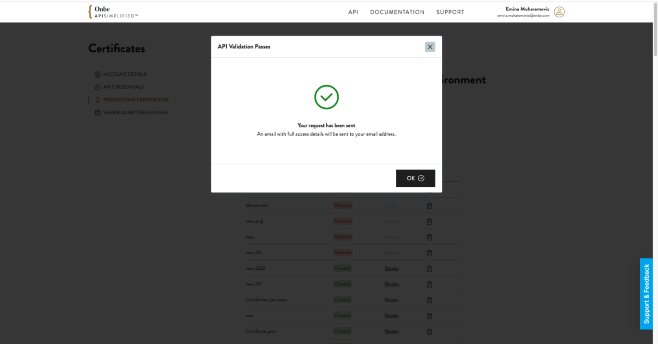Screen dimensions: 658x344
Task: Revoke the Certificates_yes_nope certificate
Action: (x=391, y=300)
